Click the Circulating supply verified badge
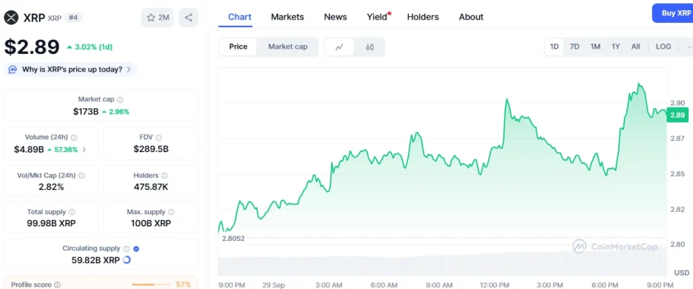Screen dimensions: 693x289 tap(136, 248)
